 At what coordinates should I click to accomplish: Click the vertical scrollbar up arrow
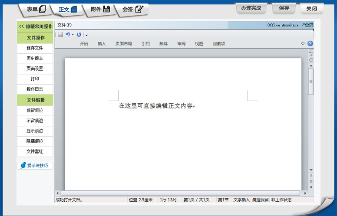(311, 65)
